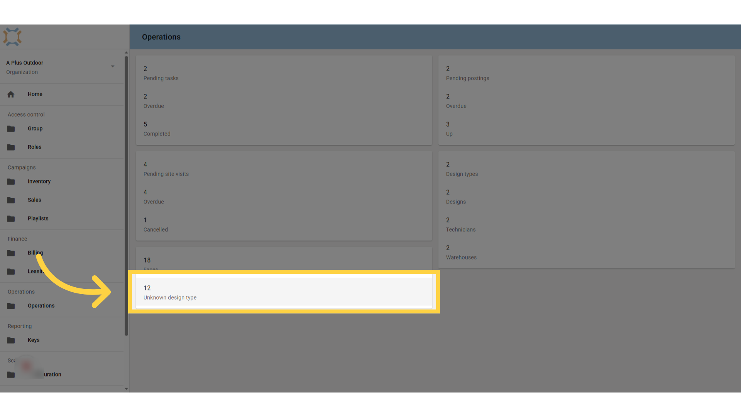This screenshot has height=417, width=741.
Task: Go to the Home page
Action: click(x=62, y=94)
